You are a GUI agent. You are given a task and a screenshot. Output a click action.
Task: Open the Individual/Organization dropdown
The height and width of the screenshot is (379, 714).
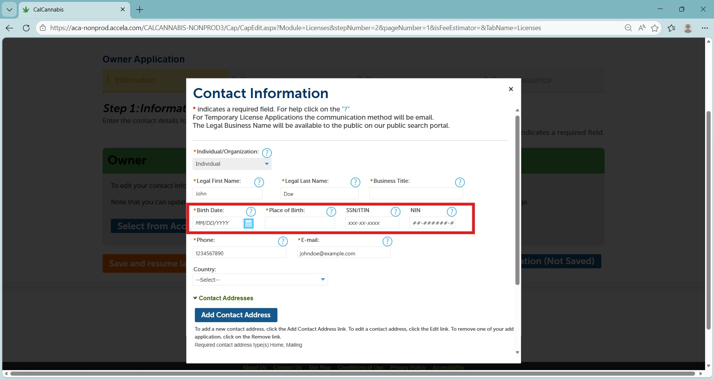(x=232, y=164)
